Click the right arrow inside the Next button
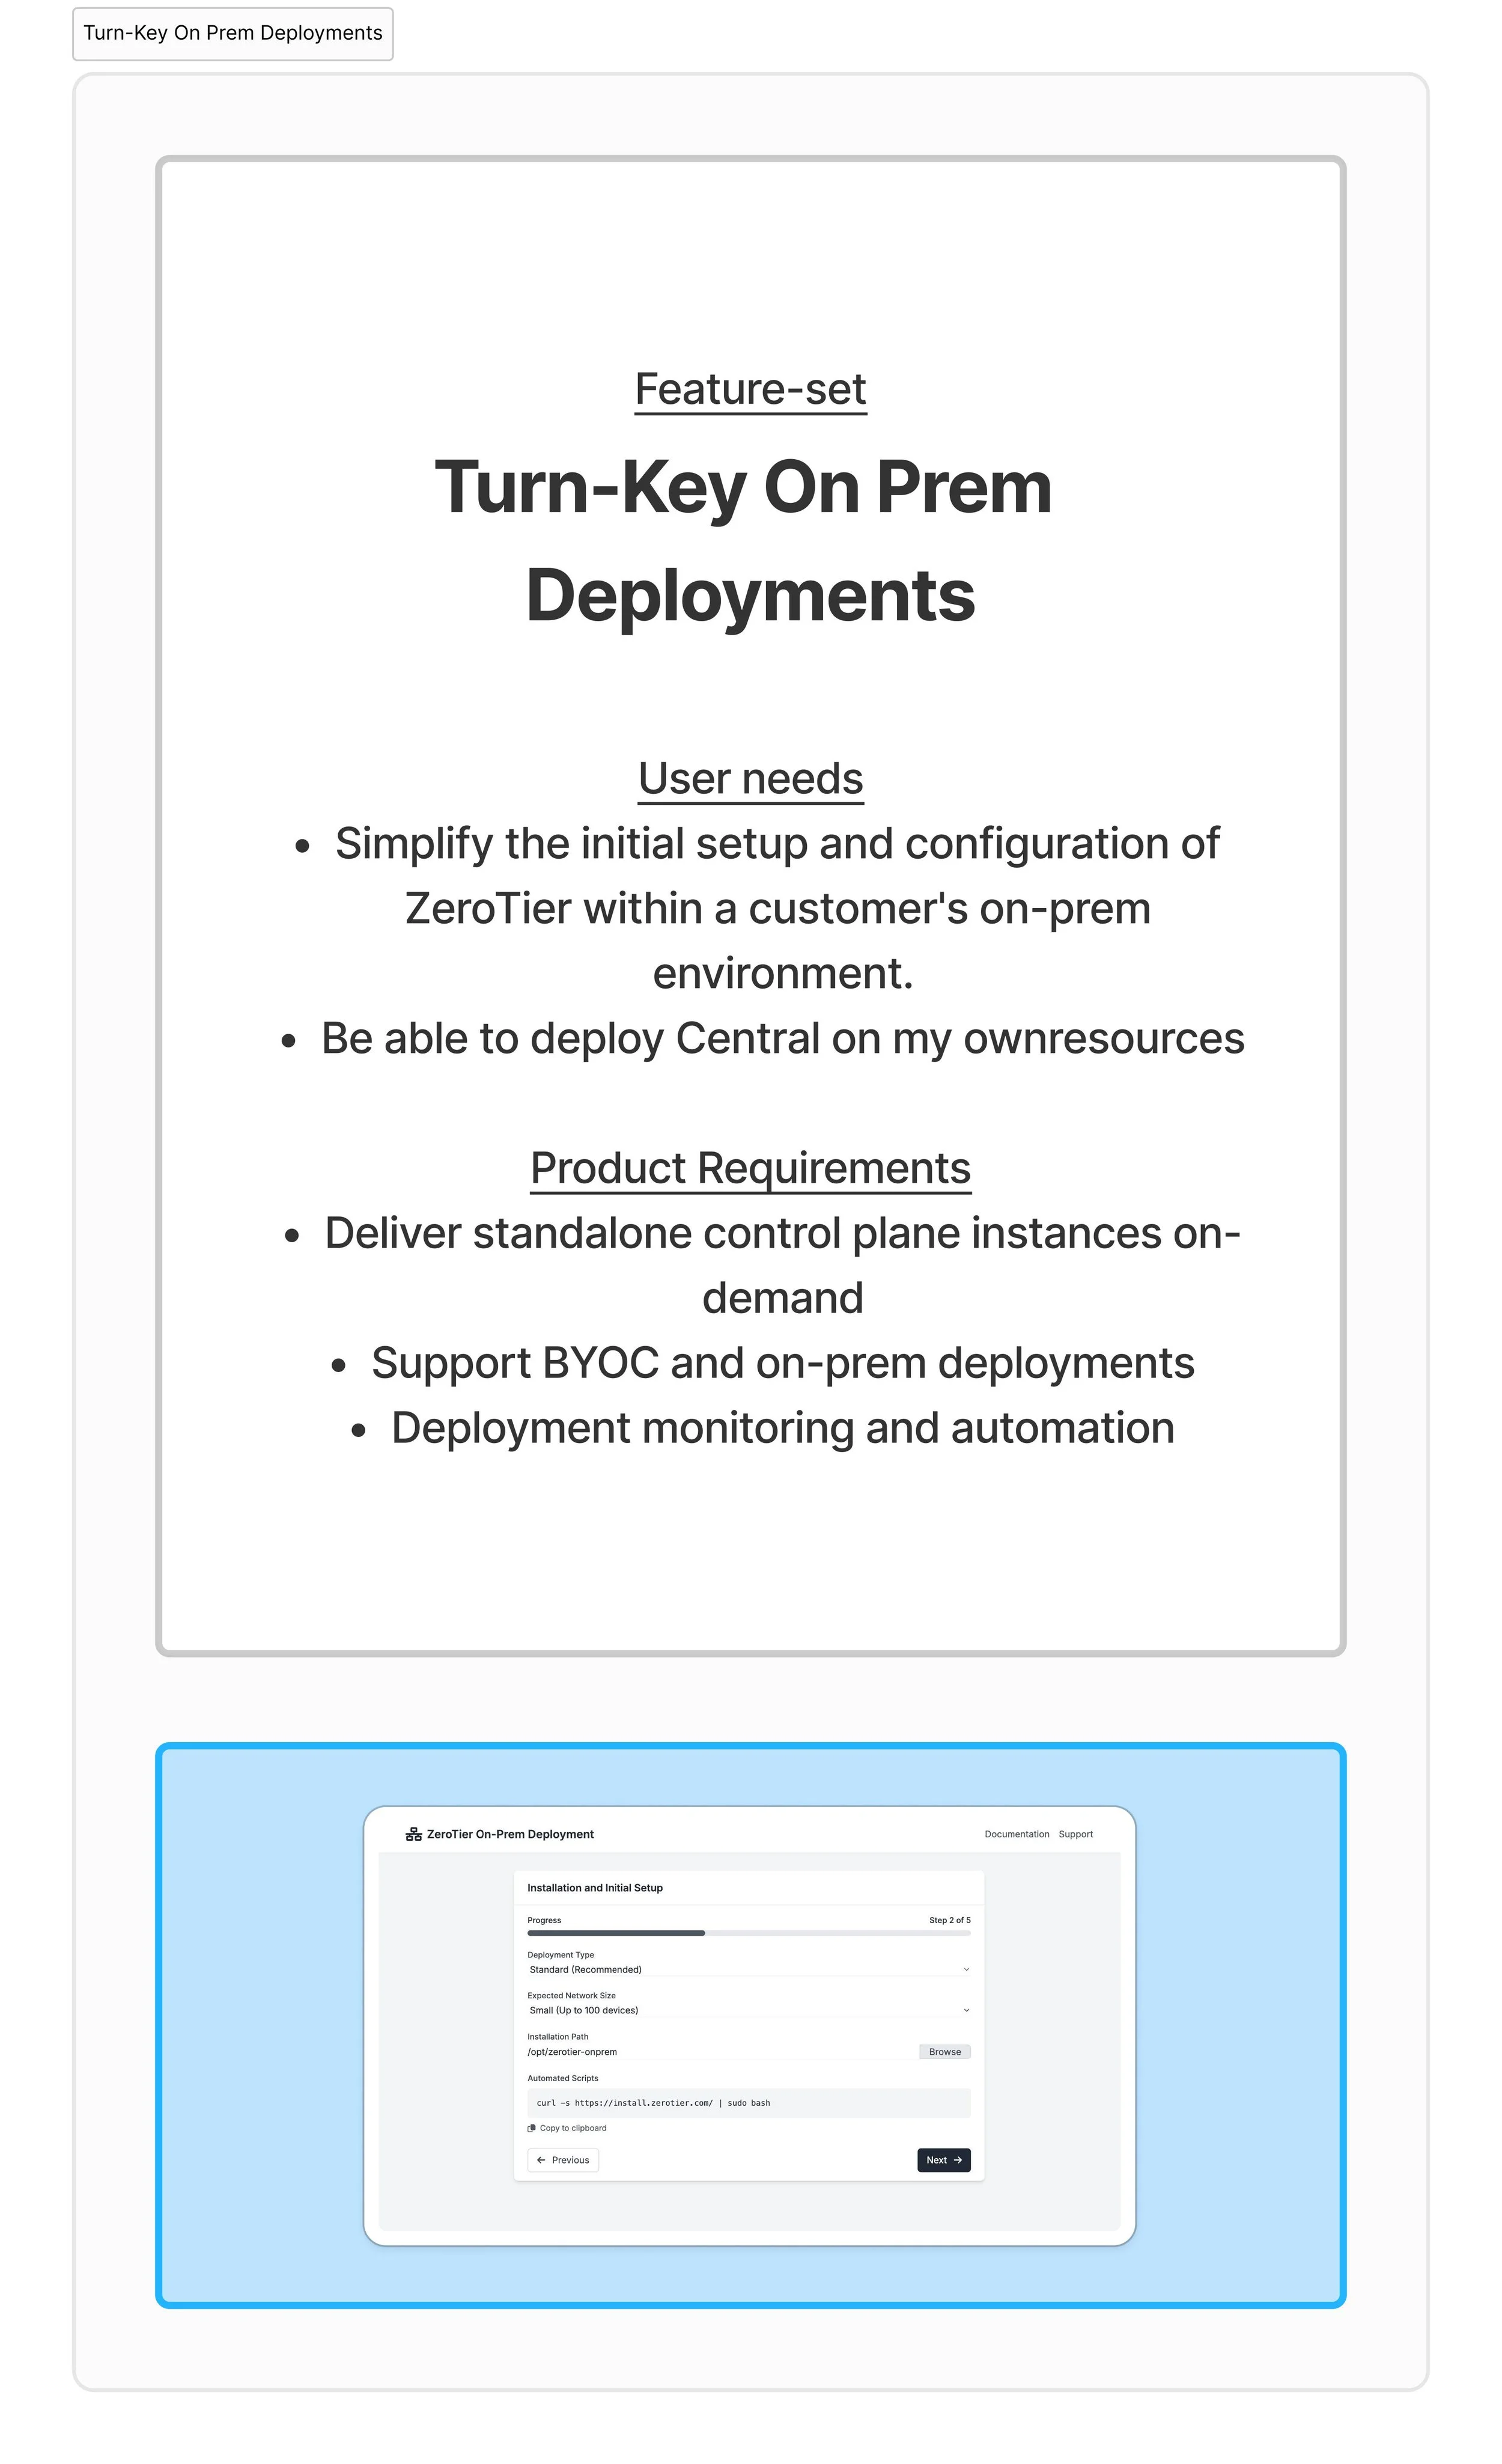Image resolution: width=1502 pixels, height=2464 pixels. 958,2160
